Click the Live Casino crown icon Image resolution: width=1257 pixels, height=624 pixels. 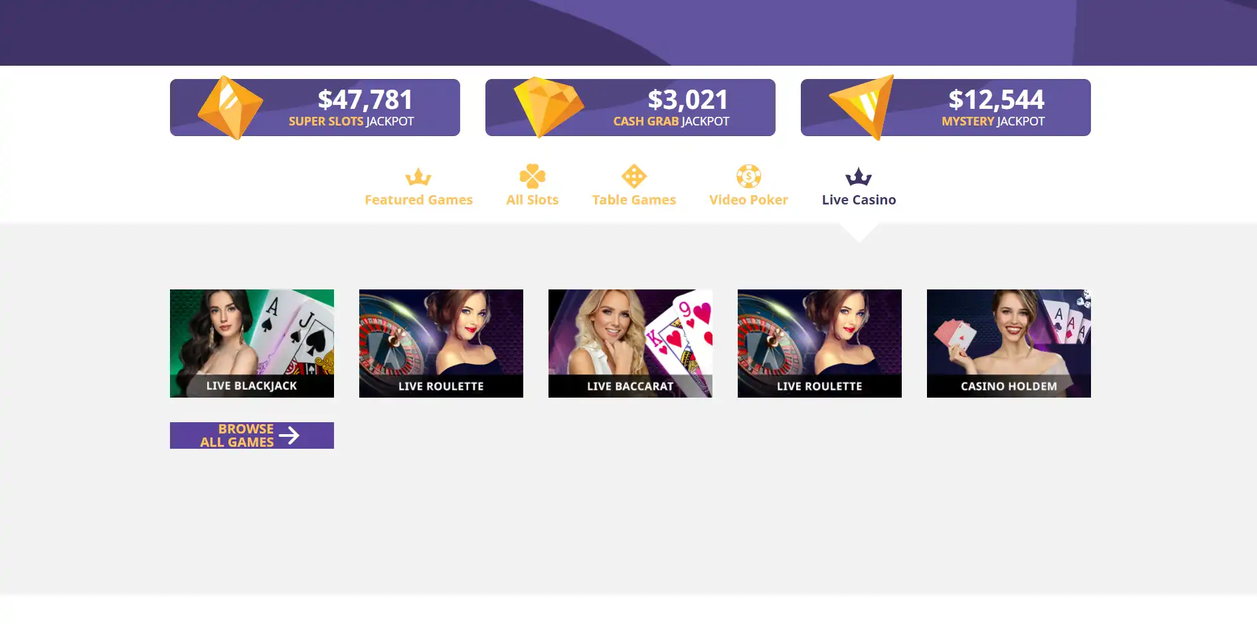859,177
